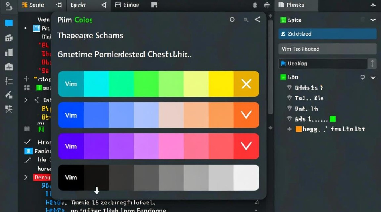Screen dimensions: 381x212
Task: Expand the orange palette row chevron
Action: point(246,115)
